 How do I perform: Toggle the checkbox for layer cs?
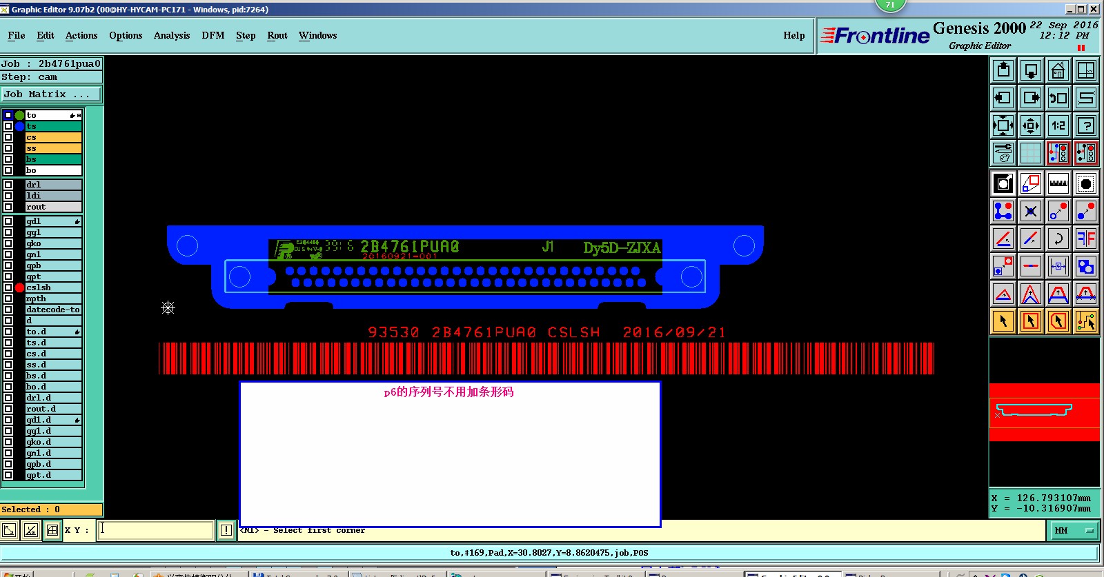tap(8, 137)
